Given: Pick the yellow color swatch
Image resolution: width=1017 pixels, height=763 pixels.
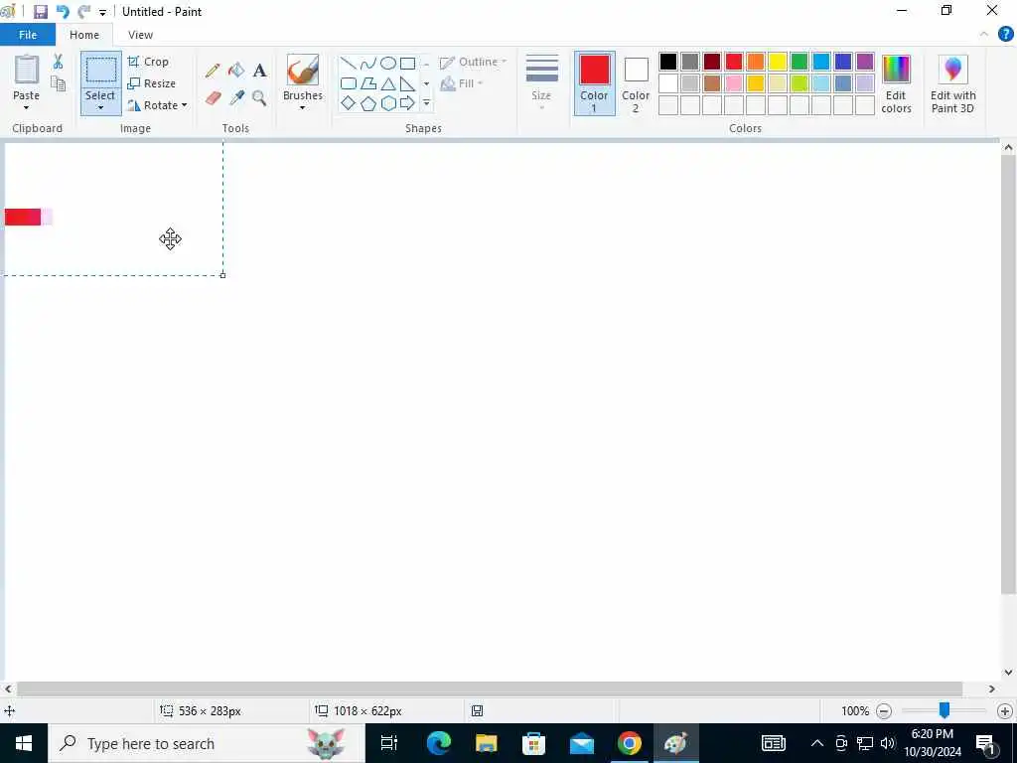Looking at the screenshot, I should (x=777, y=62).
